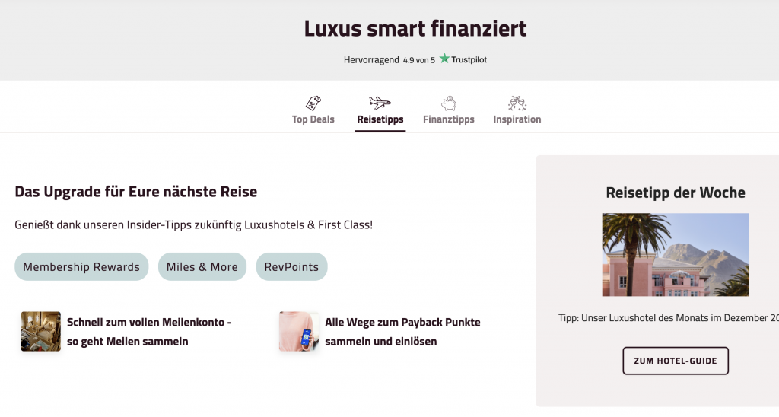Open the Meilen sammeln article thumbnail
The height and width of the screenshot is (417, 779).
coord(41,331)
